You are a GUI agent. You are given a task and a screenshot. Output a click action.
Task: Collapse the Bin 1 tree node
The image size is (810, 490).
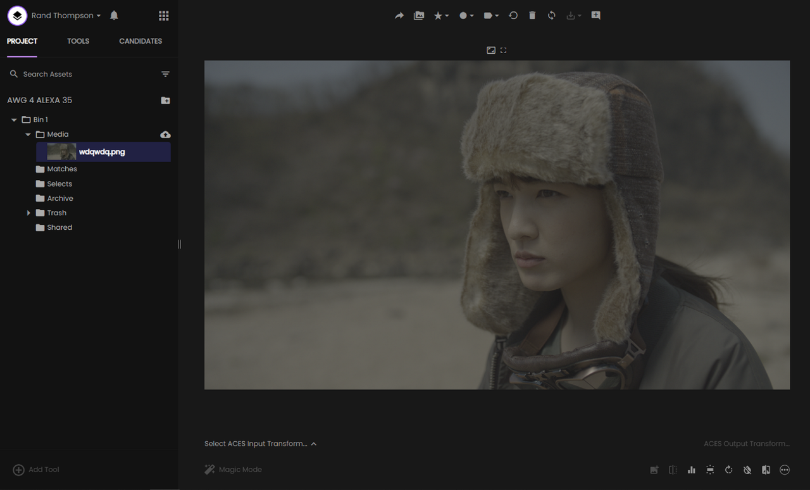coord(14,120)
